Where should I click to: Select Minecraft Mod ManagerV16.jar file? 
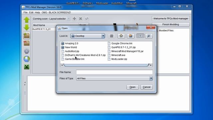[127, 51]
